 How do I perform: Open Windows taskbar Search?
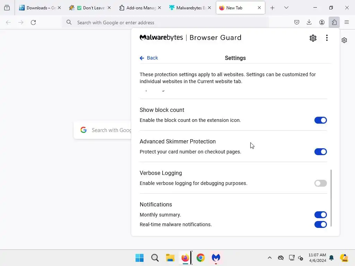[x=155, y=258]
